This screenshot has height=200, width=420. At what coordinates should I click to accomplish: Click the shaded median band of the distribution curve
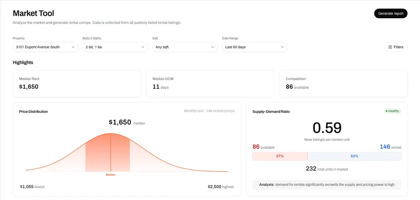point(108,153)
